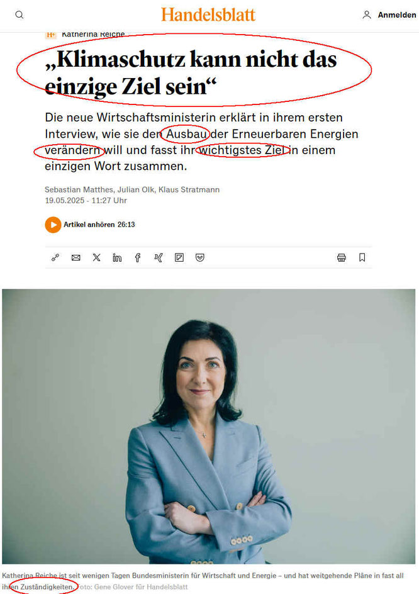The height and width of the screenshot is (594, 419).
Task: Bookmark this article
Action: pyautogui.click(x=362, y=257)
